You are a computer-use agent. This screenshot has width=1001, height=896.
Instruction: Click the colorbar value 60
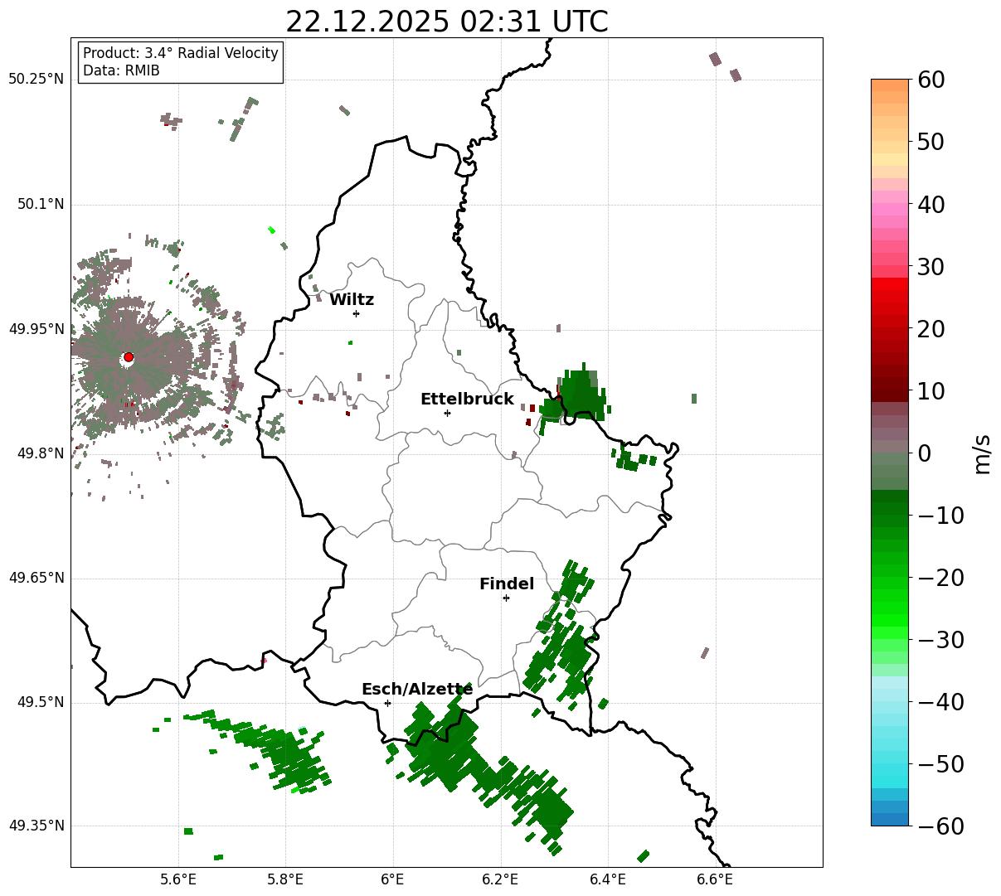point(931,80)
